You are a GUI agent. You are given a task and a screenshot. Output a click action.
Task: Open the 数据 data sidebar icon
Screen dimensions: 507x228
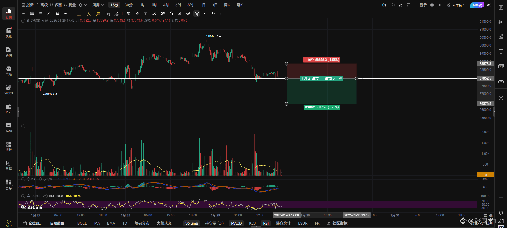9,165
